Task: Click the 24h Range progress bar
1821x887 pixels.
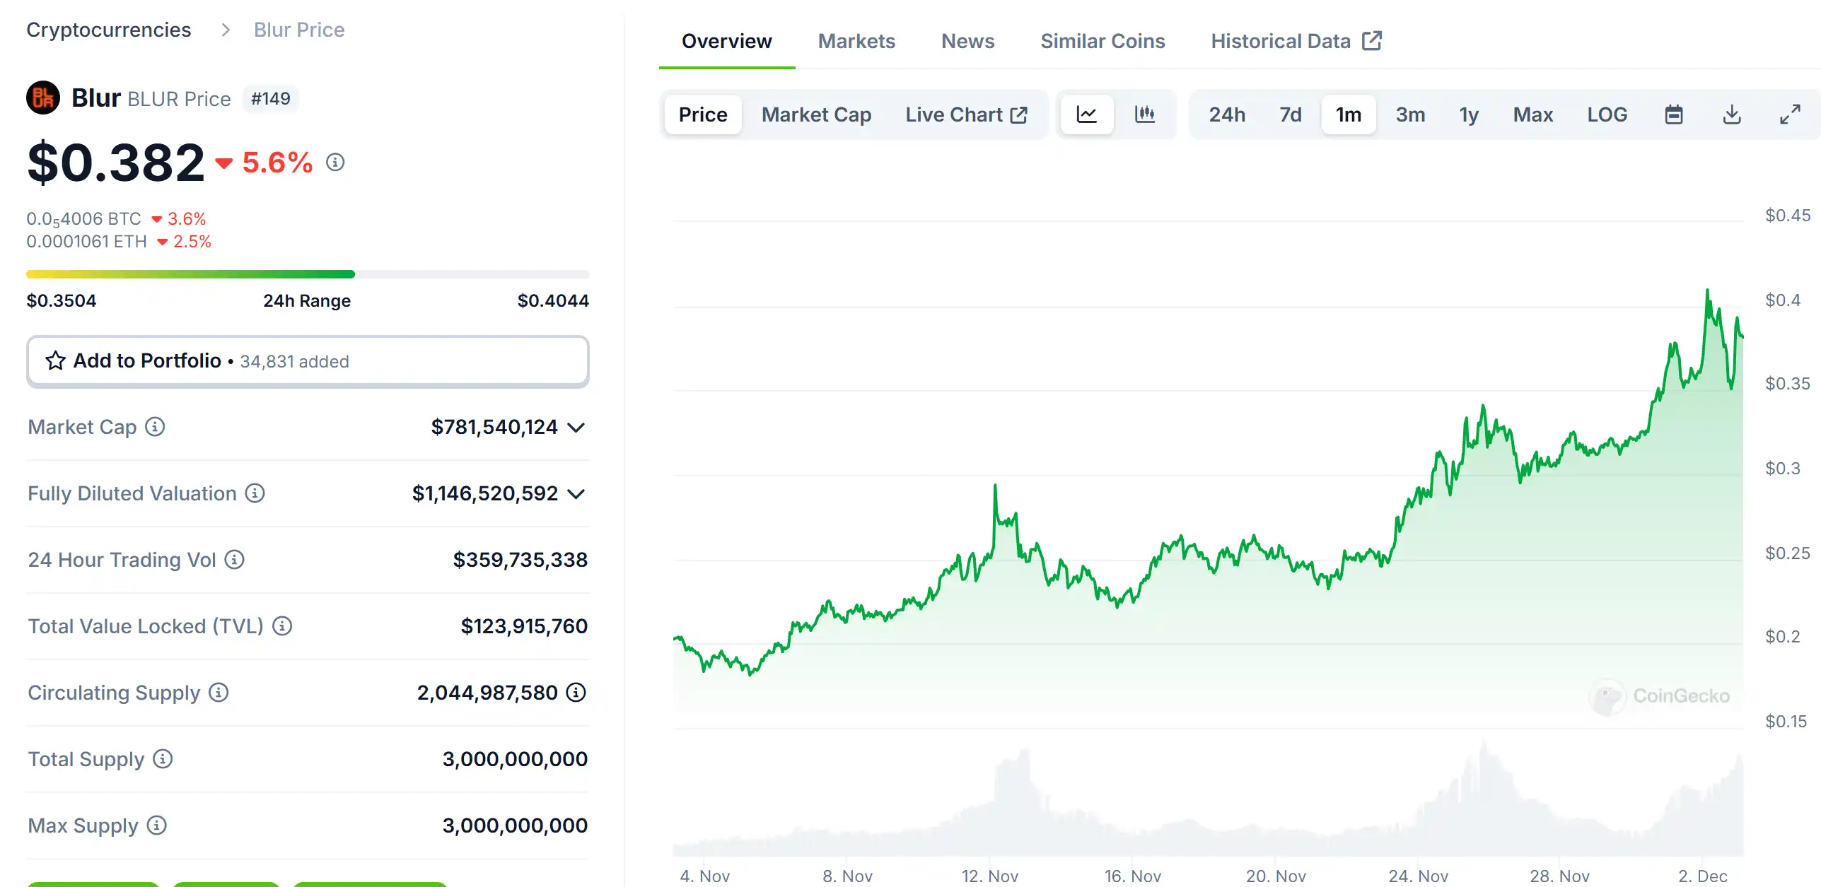Action: 308,274
